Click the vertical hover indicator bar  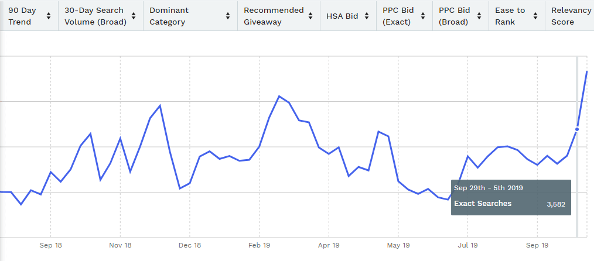point(577,147)
